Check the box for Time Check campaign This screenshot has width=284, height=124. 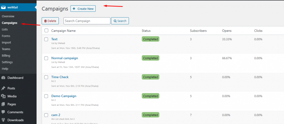(x=46, y=77)
